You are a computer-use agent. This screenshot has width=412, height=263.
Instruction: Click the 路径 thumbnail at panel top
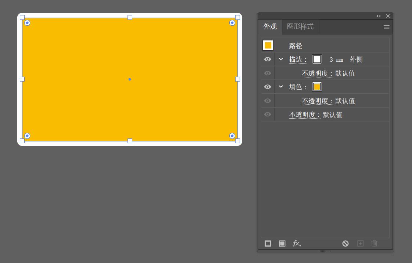coord(268,46)
